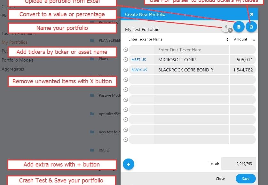Open Aggregates in the sidebar
Image resolution: width=268 pixels, height=185 pixels.
click(x=13, y=69)
